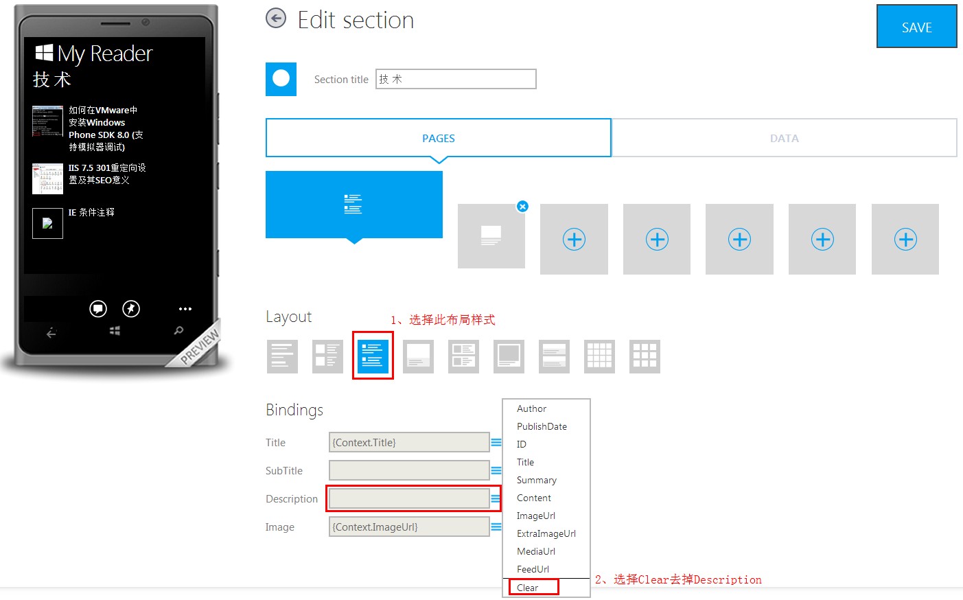Open the second gray detail page tile
The image size is (963, 600).
pyautogui.click(x=491, y=236)
